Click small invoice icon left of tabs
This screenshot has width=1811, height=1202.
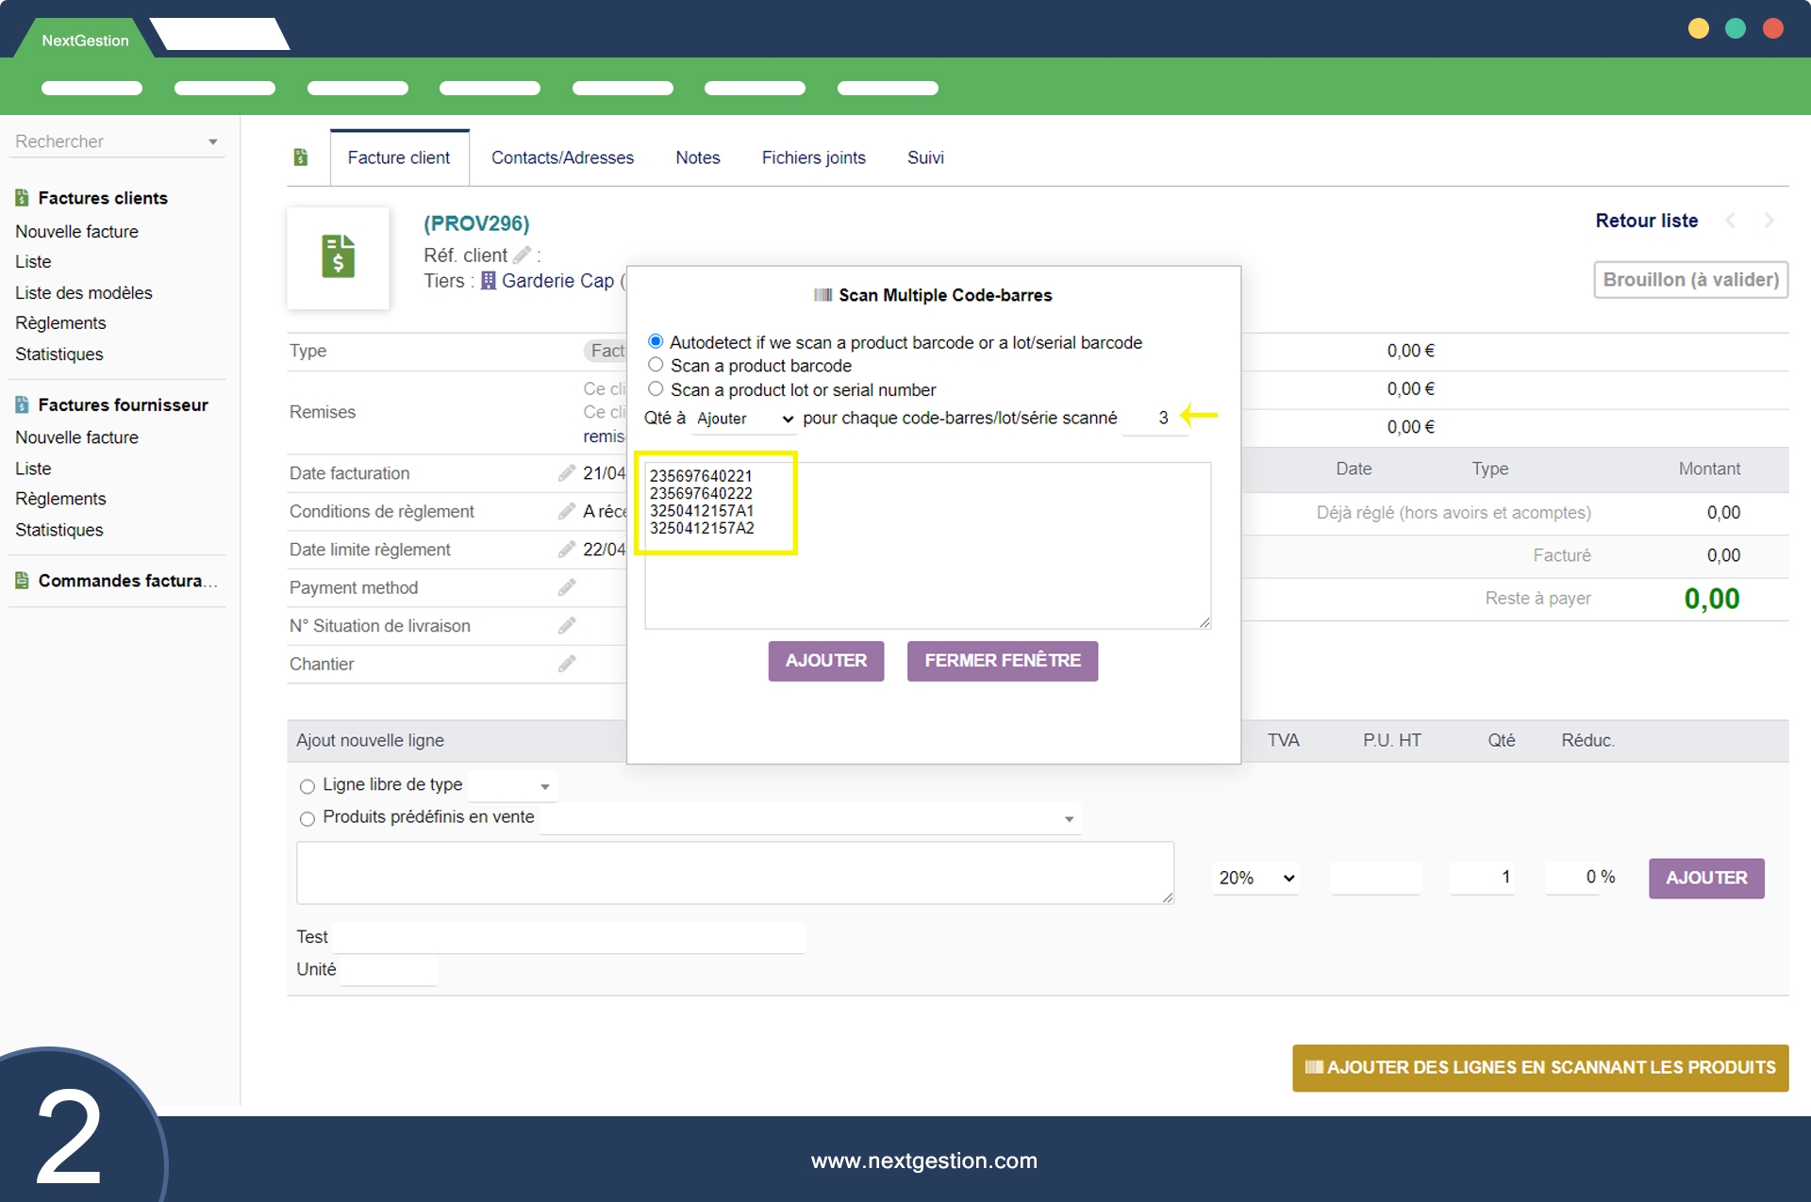click(x=301, y=157)
